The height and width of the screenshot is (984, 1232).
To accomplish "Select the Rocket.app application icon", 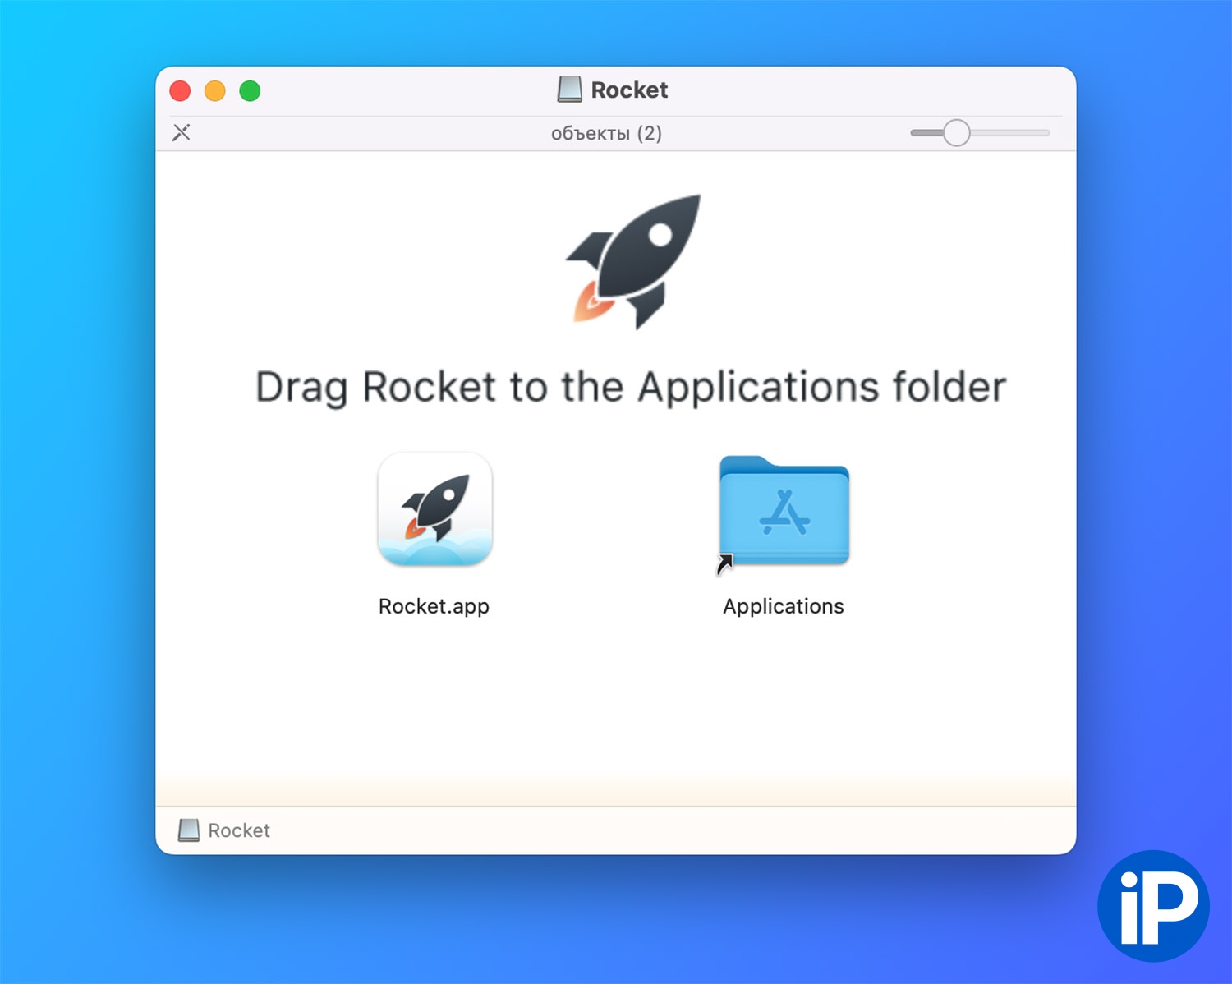I will 435,509.
